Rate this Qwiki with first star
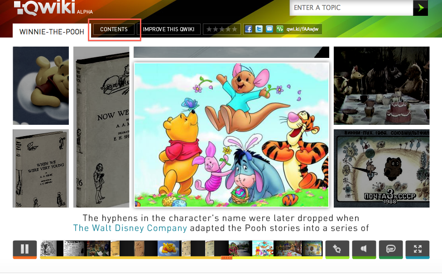Screen dimensions: 442x279 (x=209, y=29)
